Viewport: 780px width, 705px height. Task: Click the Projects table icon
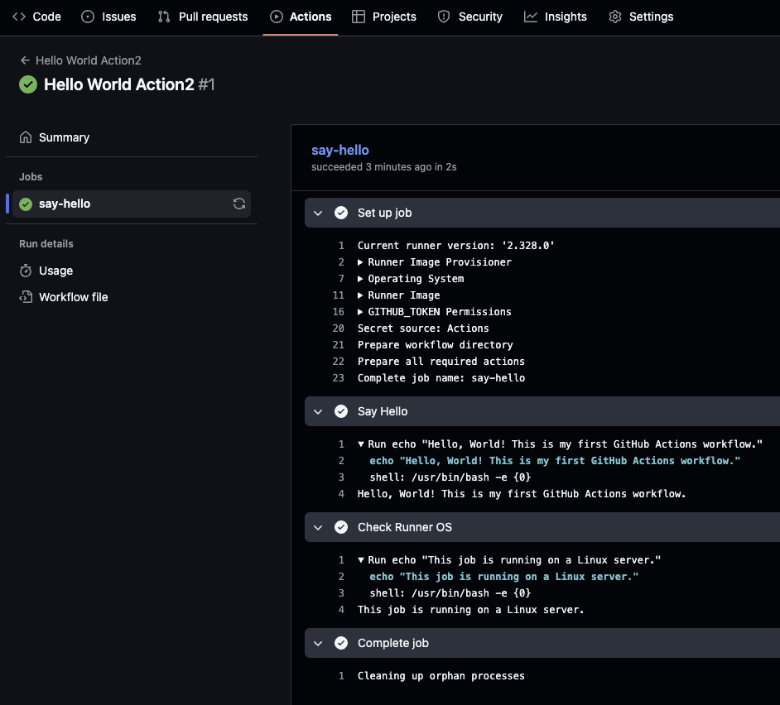pos(359,17)
